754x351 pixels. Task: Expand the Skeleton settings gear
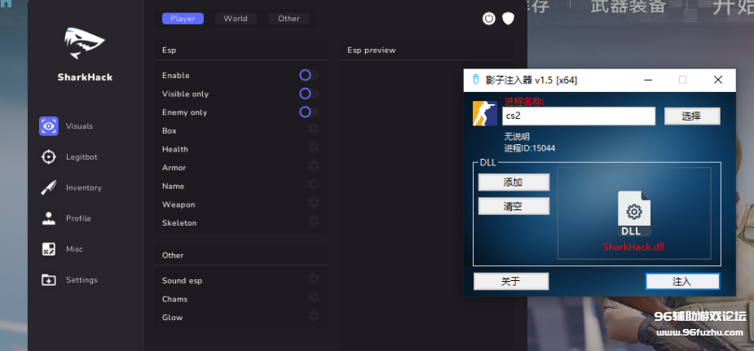point(313,222)
